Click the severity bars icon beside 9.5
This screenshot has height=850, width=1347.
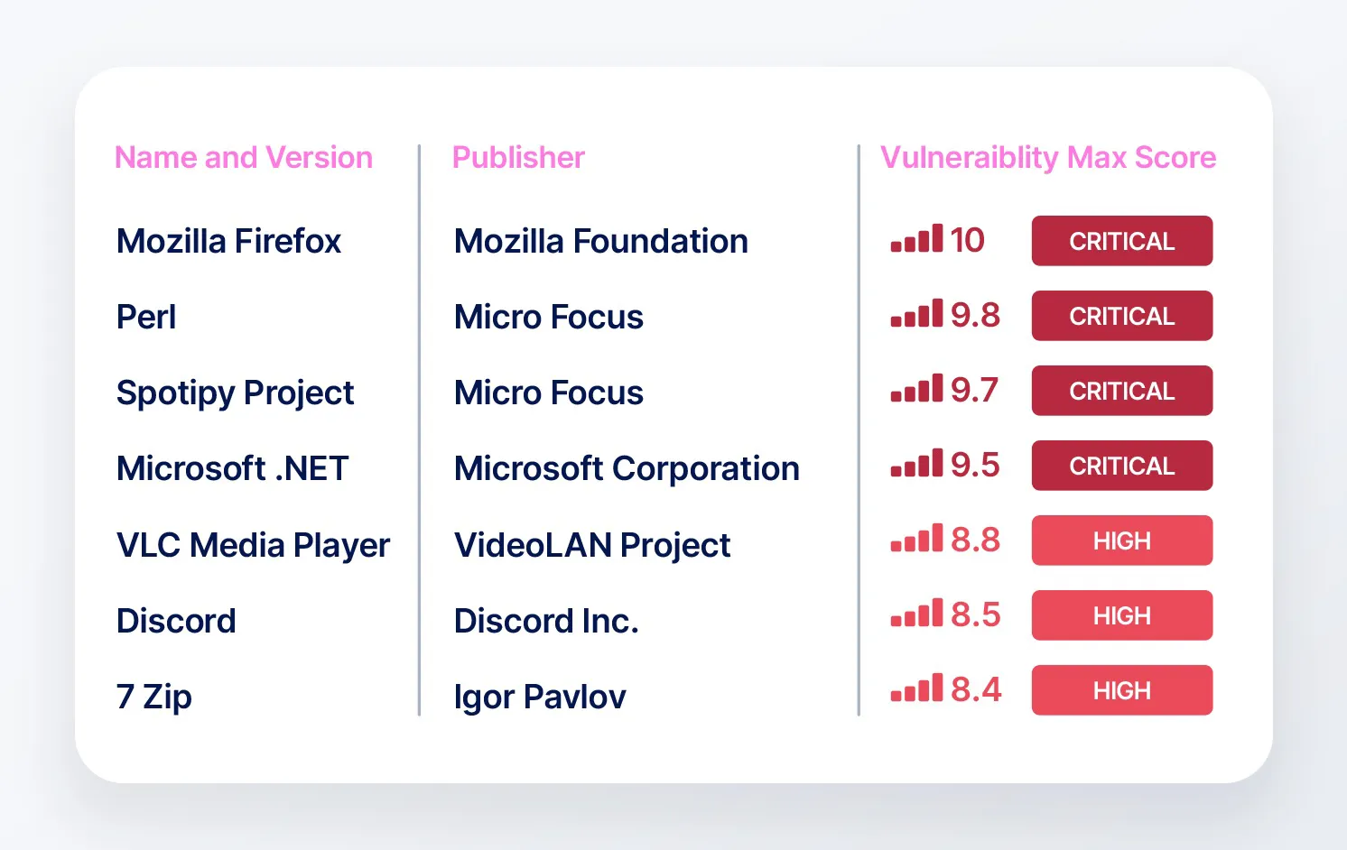pyautogui.click(x=916, y=463)
